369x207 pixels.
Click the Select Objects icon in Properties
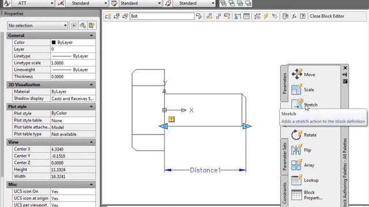pos(82,25)
